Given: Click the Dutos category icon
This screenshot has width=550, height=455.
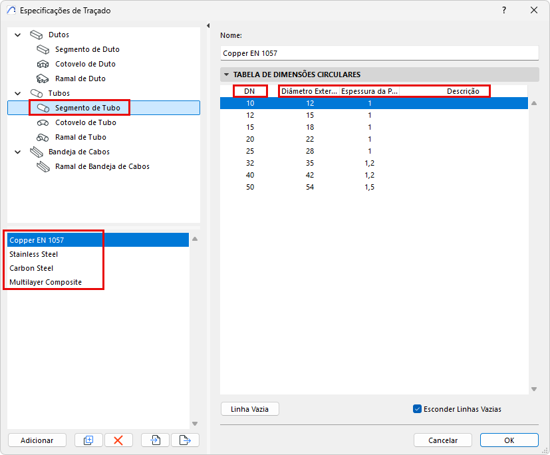Looking at the screenshot, I should (x=36, y=35).
